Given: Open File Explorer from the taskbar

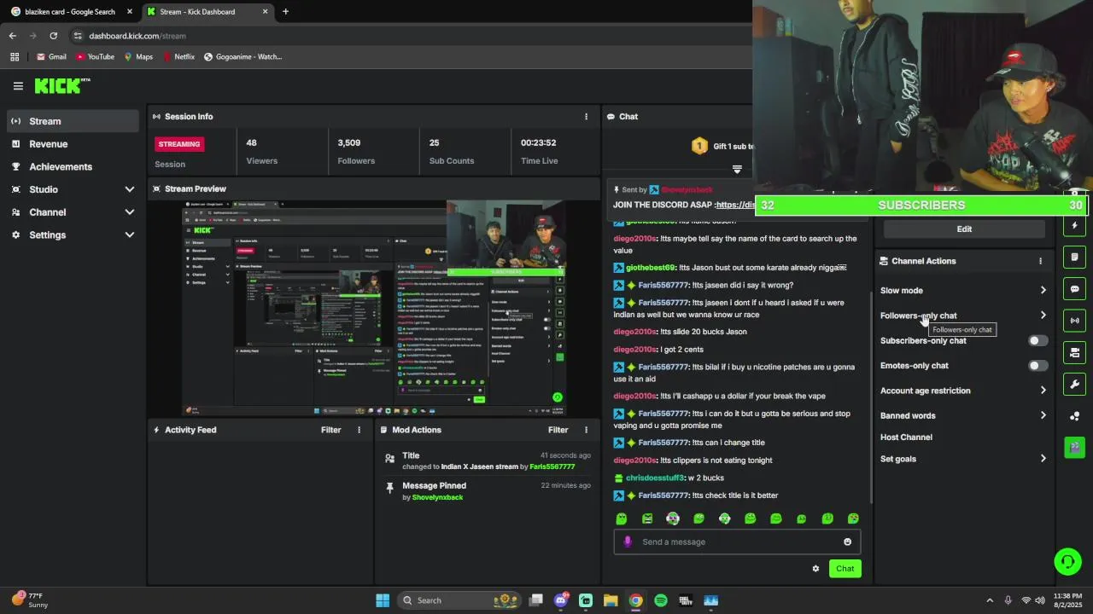Looking at the screenshot, I should [611, 600].
